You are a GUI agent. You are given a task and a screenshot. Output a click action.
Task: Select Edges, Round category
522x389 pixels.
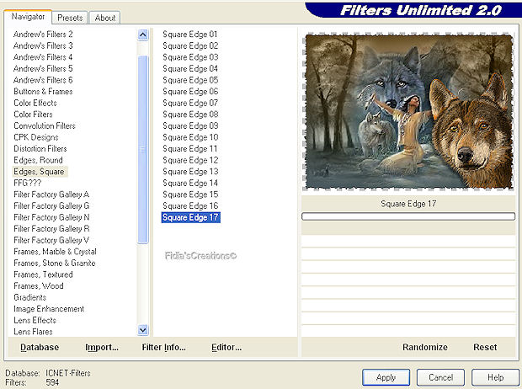tap(38, 160)
